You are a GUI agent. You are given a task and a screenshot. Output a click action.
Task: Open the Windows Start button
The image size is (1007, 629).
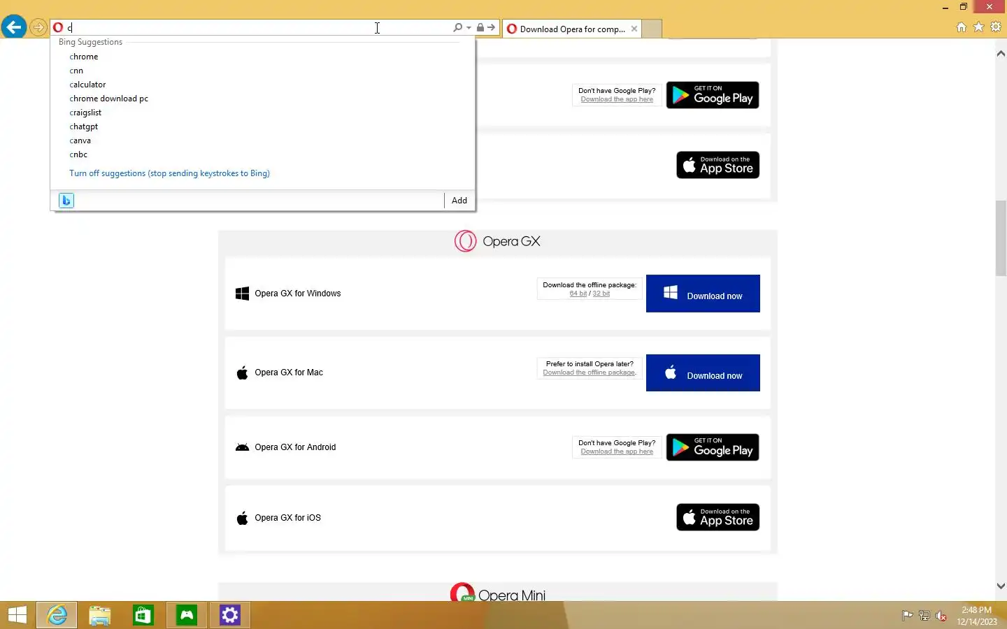pos(17,615)
